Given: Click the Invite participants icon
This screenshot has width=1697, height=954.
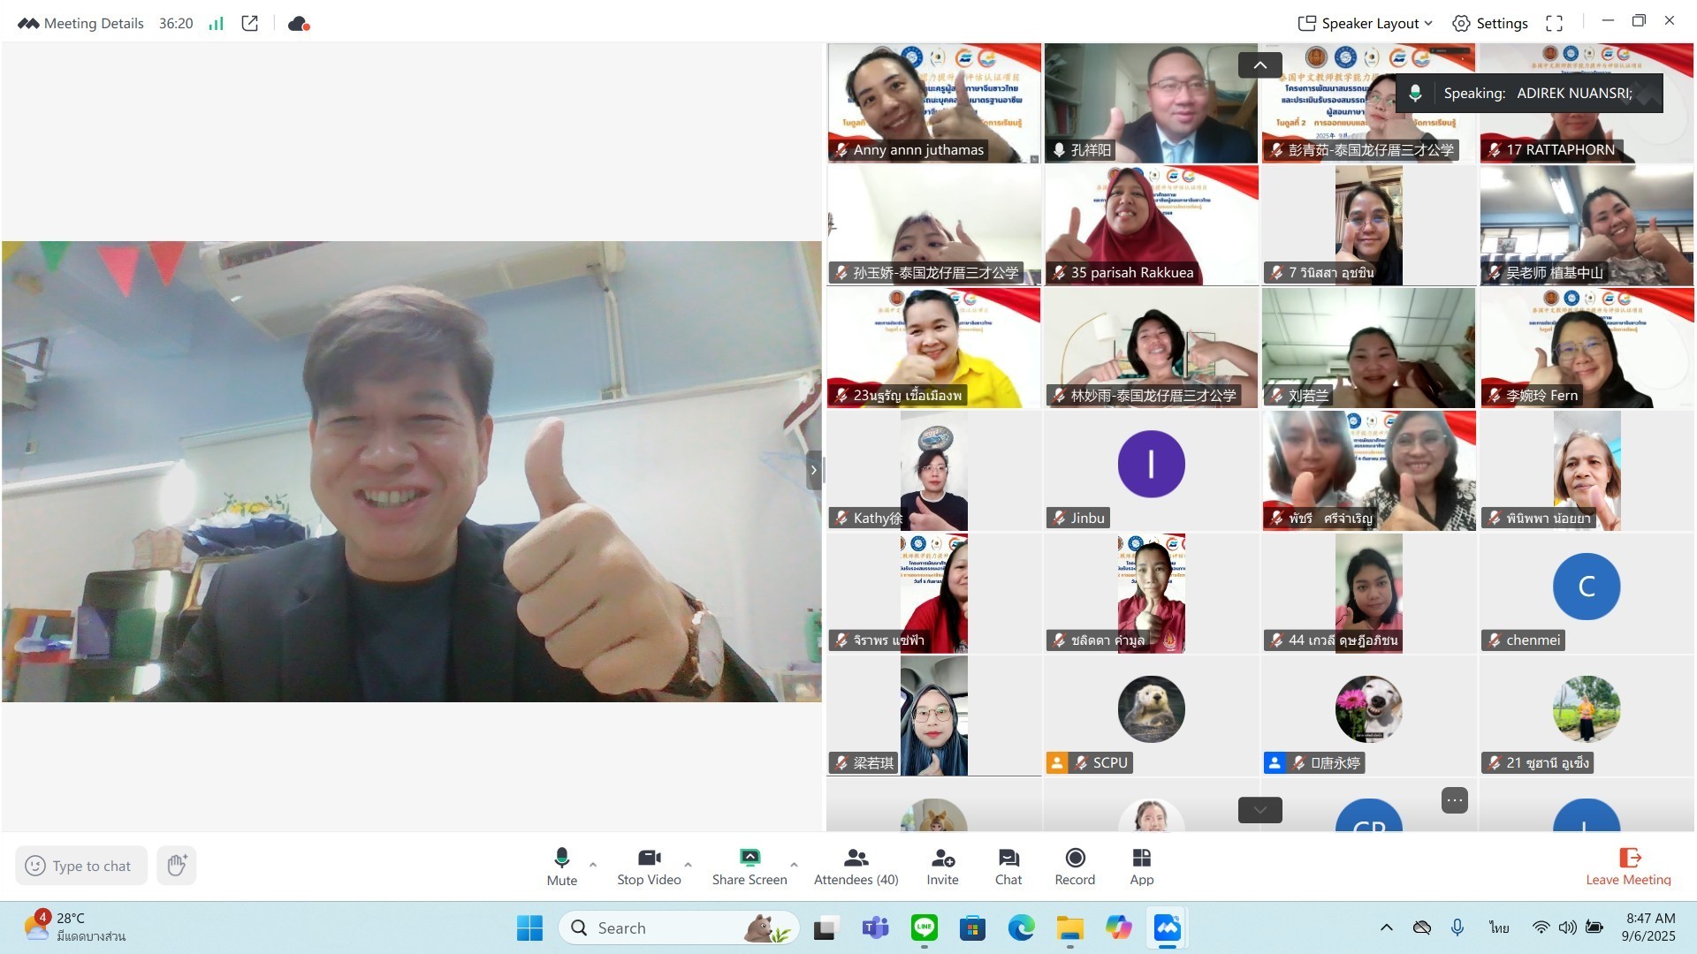Looking at the screenshot, I should [x=942, y=866].
